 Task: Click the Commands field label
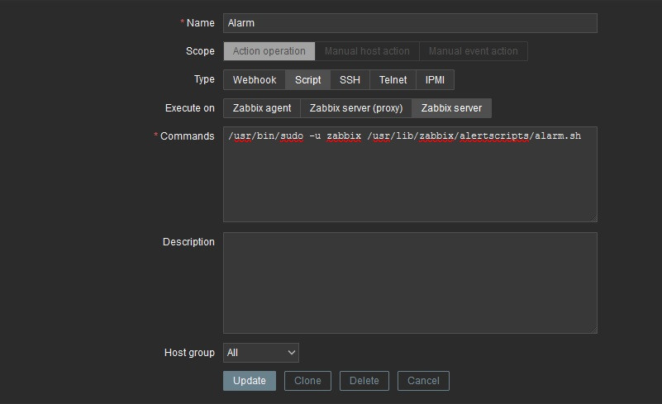pyautogui.click(x=187, y=136)
